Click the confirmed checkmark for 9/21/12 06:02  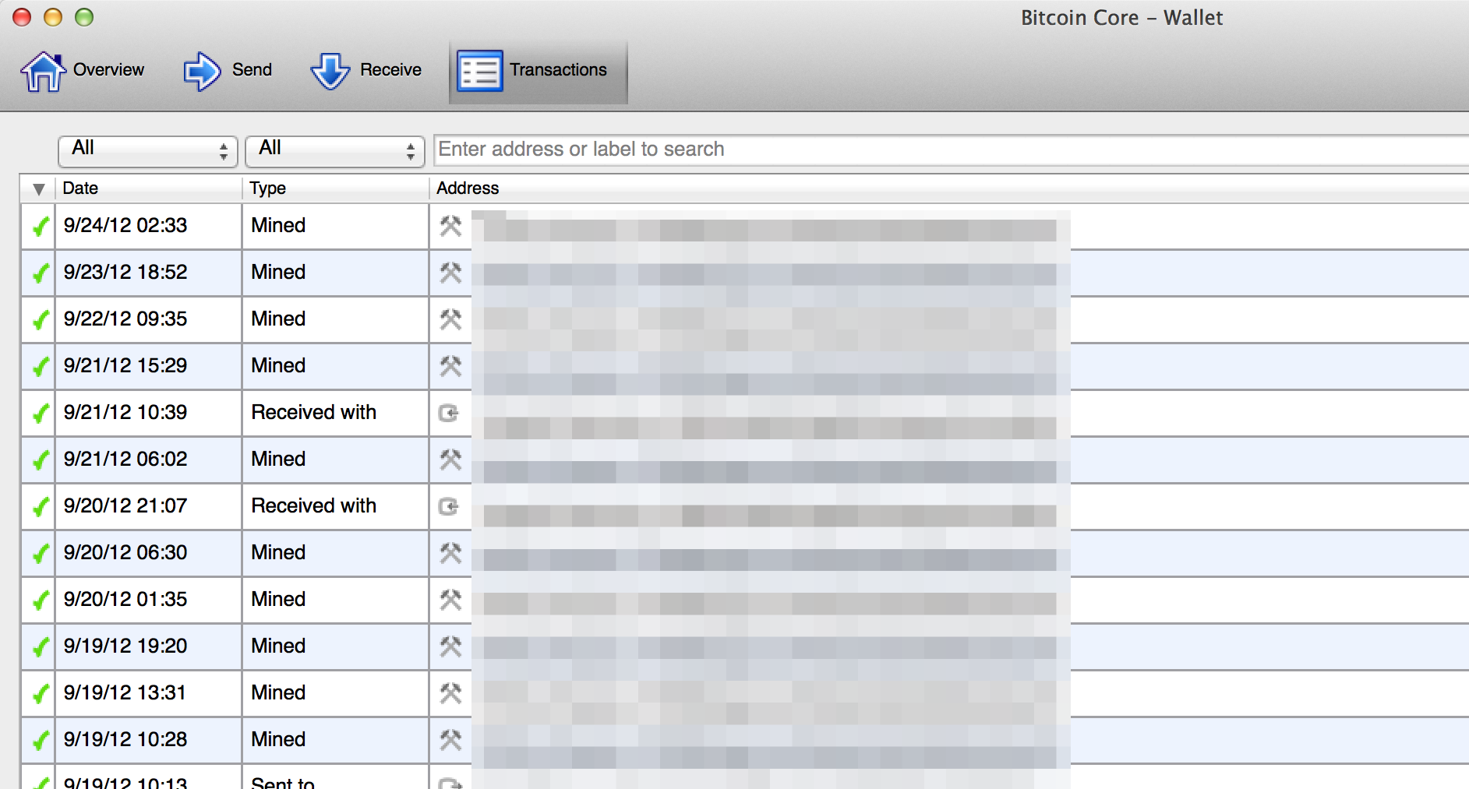point(40,460)
